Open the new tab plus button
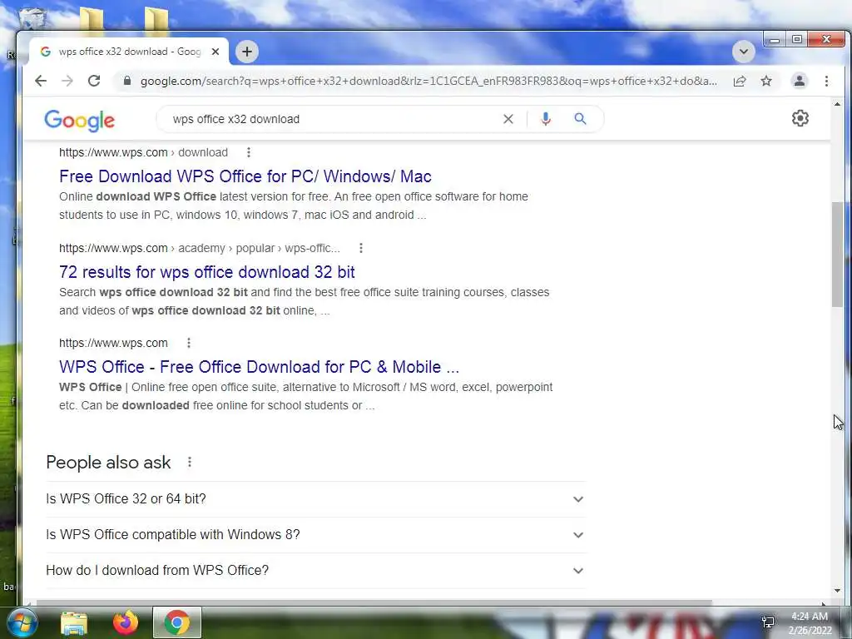Viewport: 852px width, 639px height. click(x=246, y=52)
